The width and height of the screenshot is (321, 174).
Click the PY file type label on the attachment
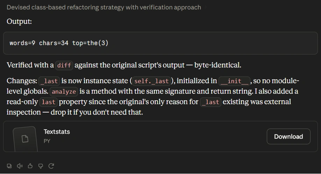pos(47,141)
